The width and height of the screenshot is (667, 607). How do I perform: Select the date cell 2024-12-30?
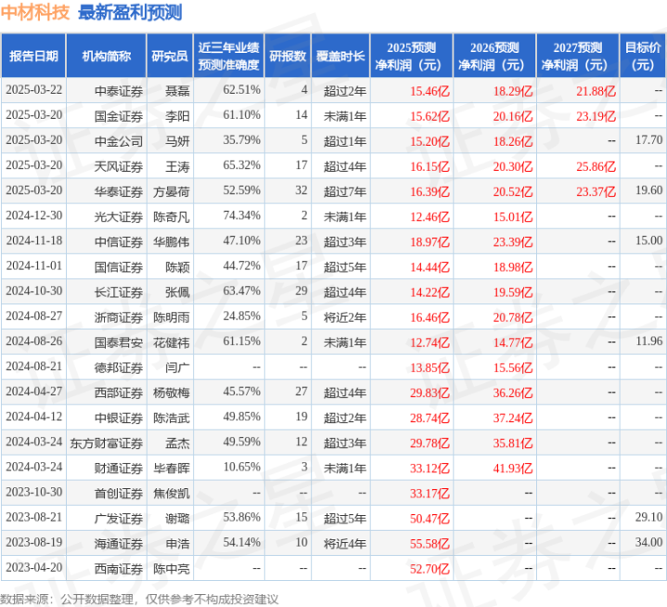34,216
